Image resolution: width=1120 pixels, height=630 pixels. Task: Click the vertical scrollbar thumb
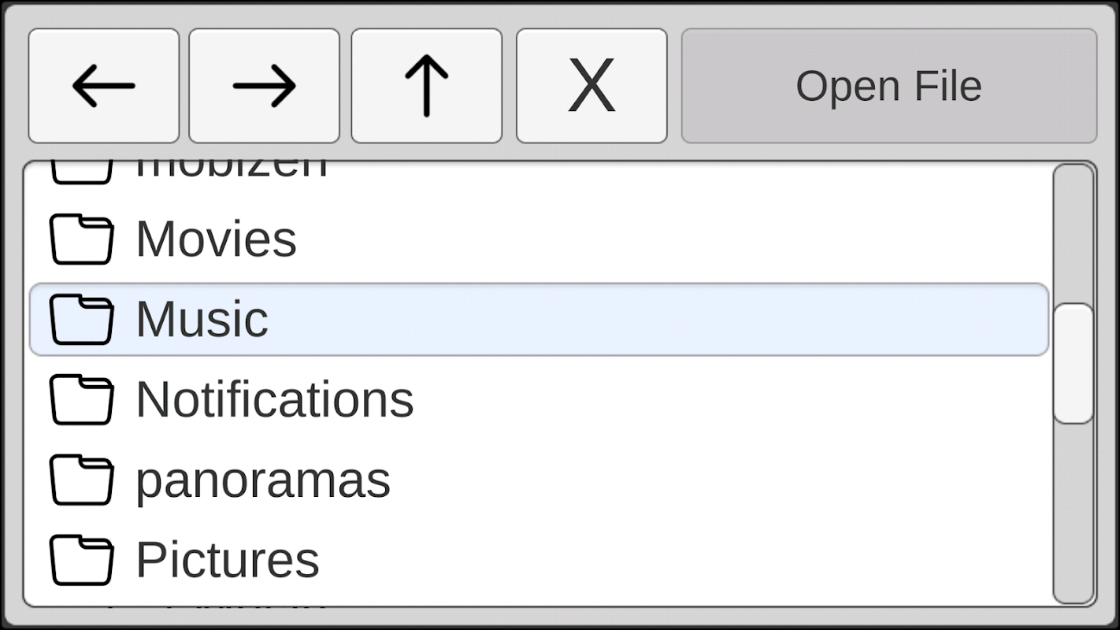coord(1074,363)
